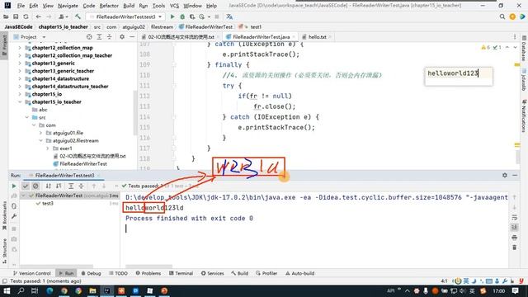Open the File menu
Screen dimensions: 528x297
click(x=21, y=6)
